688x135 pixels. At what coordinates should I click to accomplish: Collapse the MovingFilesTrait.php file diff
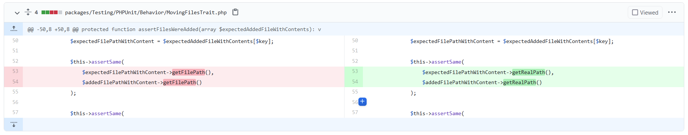coord(17,13)
